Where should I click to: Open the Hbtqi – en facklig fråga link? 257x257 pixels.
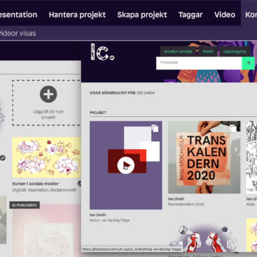tap(109, 220)
